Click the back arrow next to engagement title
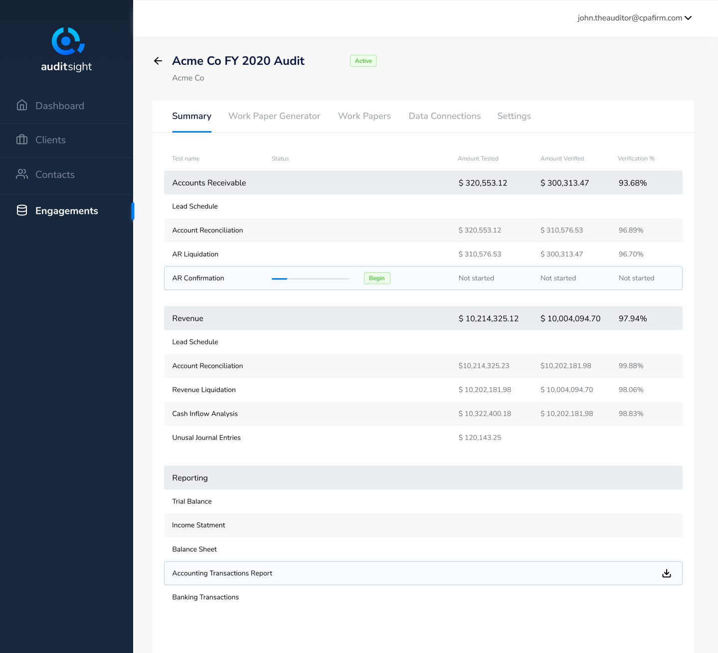718x653 pixels. (158, 60)
